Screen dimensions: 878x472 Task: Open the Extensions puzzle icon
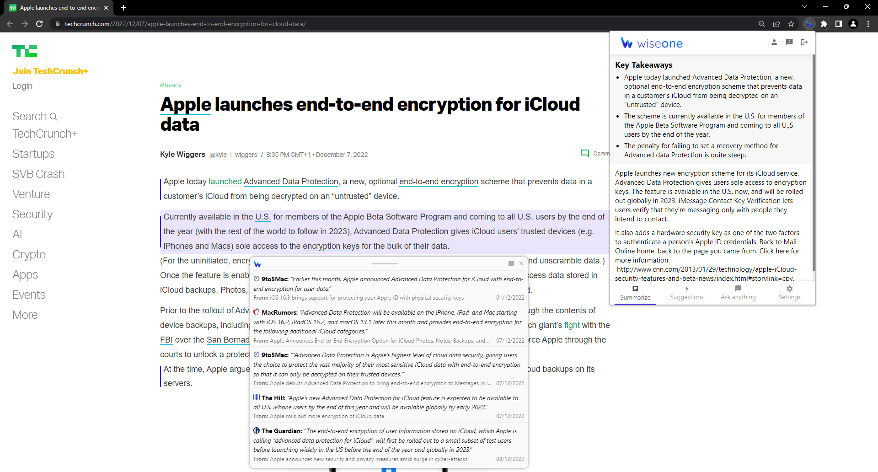tap(824, 24)
